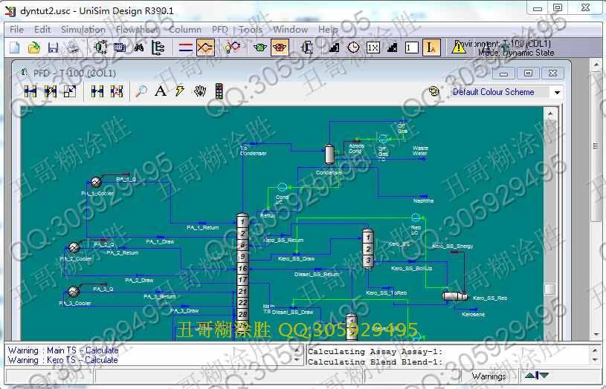Select the PA_3_Cooler unit
606x389 pixels.
click(74, 292)
